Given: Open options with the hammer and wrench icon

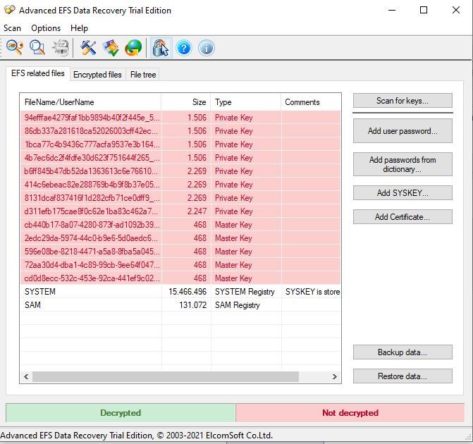Looking at the screenshot, I should click(x=88, y=48).
